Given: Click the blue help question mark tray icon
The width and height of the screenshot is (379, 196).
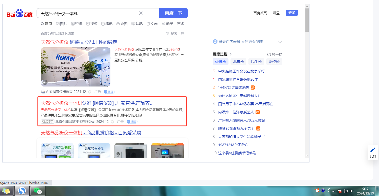Looking at the screenshot, I should 323,191.
